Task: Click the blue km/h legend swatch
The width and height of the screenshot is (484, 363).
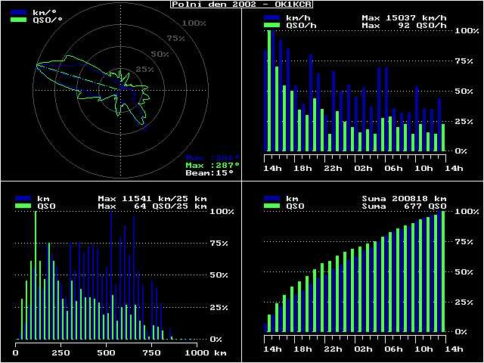Action: click(x=270, y=17)
